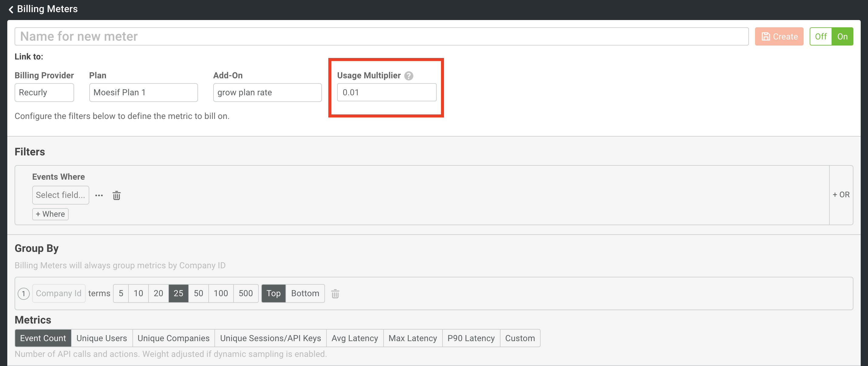Set terms count to 100
This screenshot has width=868, height=366.
tap(220, 293)
